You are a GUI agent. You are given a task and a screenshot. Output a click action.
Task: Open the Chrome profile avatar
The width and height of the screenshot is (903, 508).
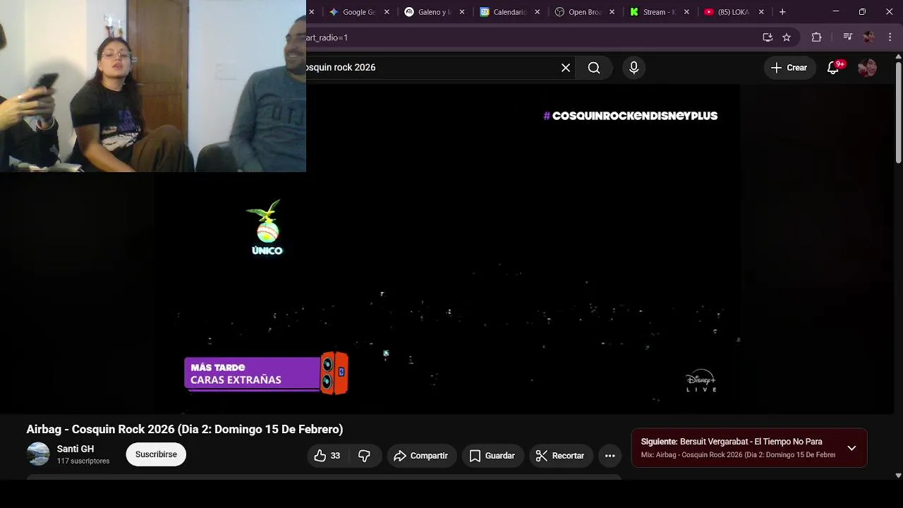(869, 37)
